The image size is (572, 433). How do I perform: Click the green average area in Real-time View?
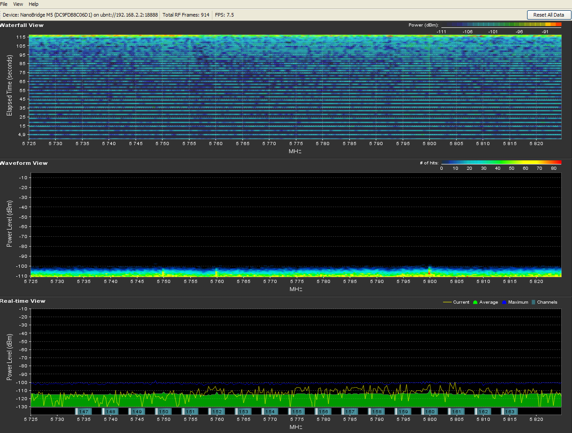click(x=295, y=400)
